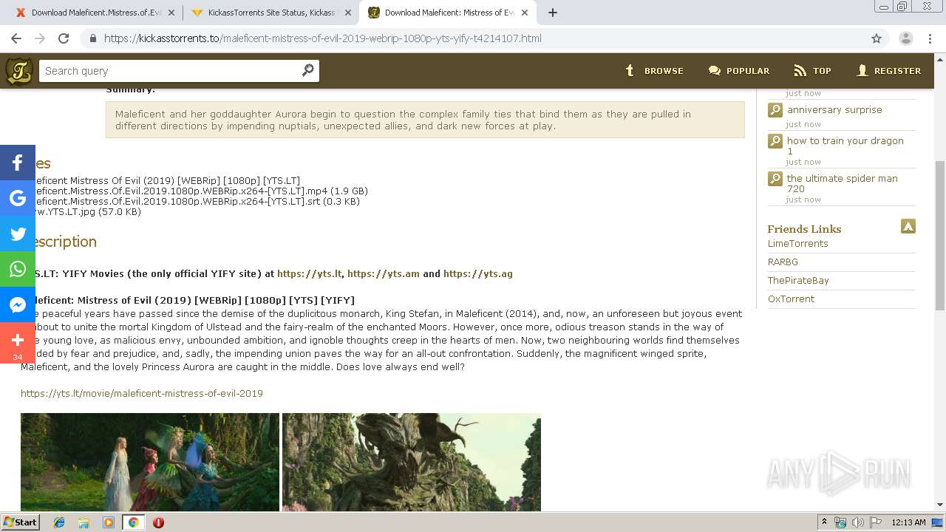Screen dimensions: 946x532
Task: Open OxTorrent friend link
Action: click(x=791, y=299)
